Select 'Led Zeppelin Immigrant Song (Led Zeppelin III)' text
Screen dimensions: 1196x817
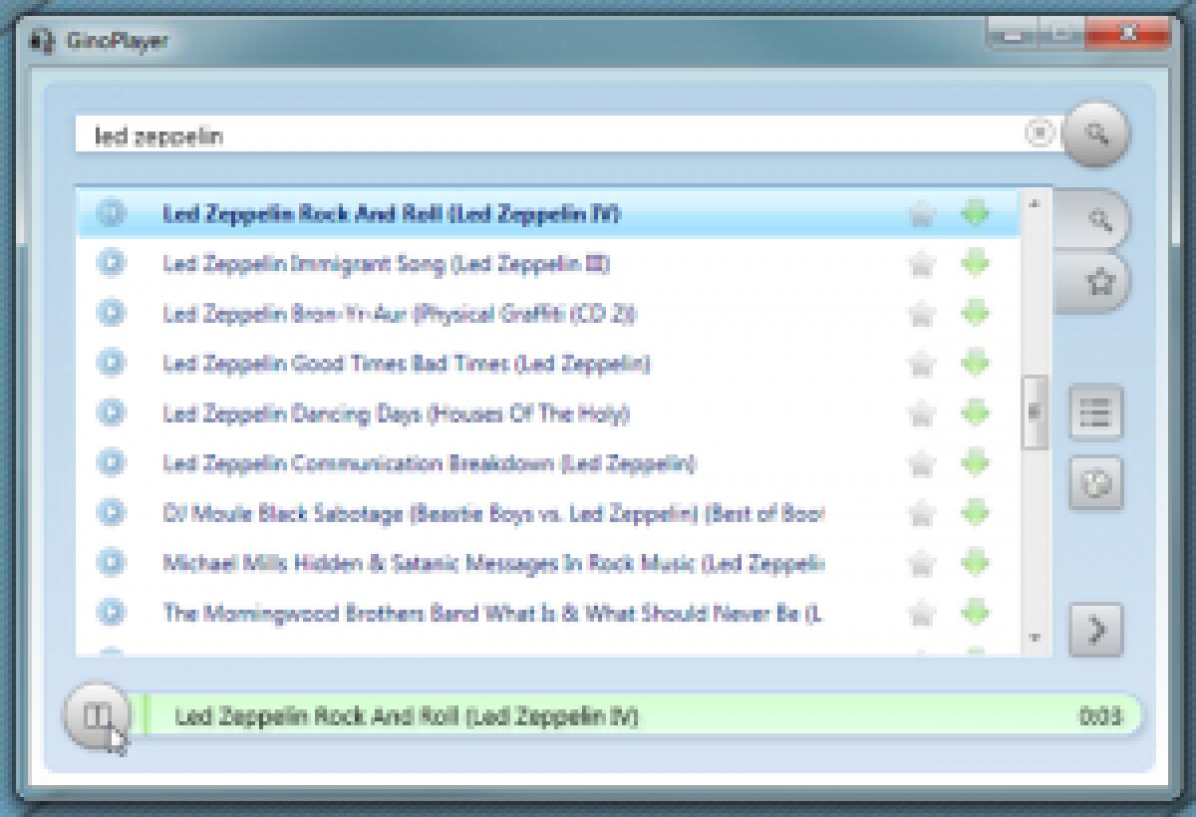click(x=387, y=264)
